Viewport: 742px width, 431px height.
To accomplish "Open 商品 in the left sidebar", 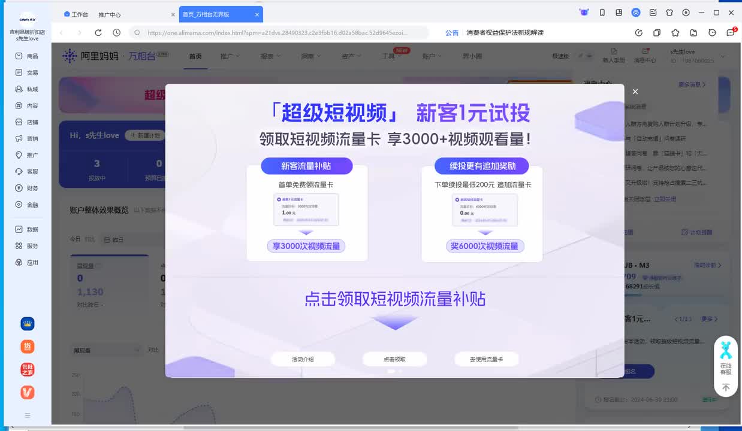I will click(27, 56).
